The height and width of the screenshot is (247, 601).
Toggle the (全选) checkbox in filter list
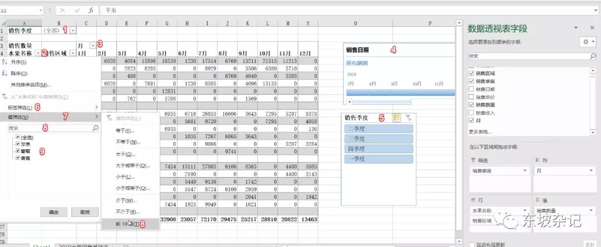click(x=18, y=137)
